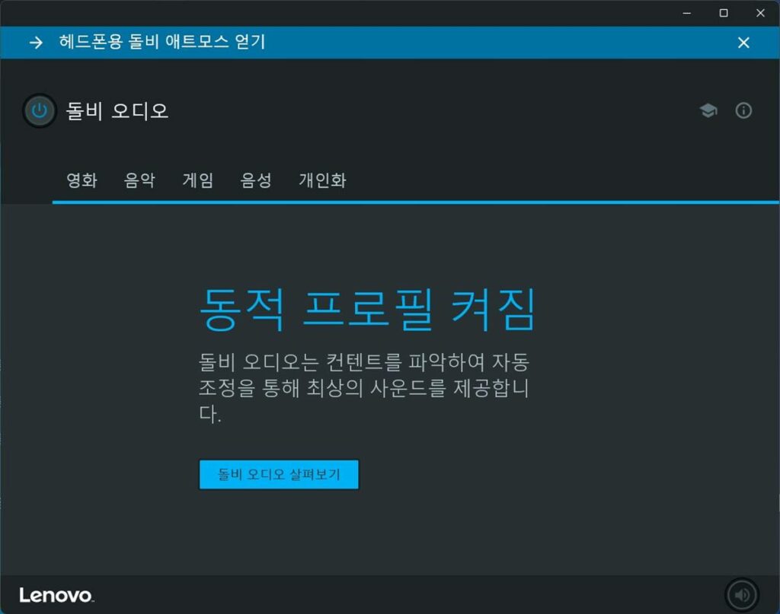Image resolution: width=780 pixels, height=614 pixels.
Task: Click the 동적 프로필 켜짐 heading
Action: (x=367, y=310)
